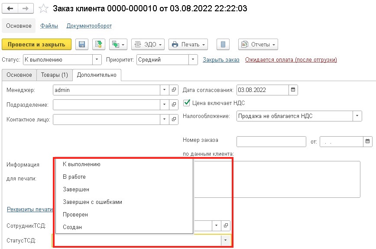Select 'В работе' in the status list
The width and height of the screenshot is (376, 249).
click(x=124, y=177)
